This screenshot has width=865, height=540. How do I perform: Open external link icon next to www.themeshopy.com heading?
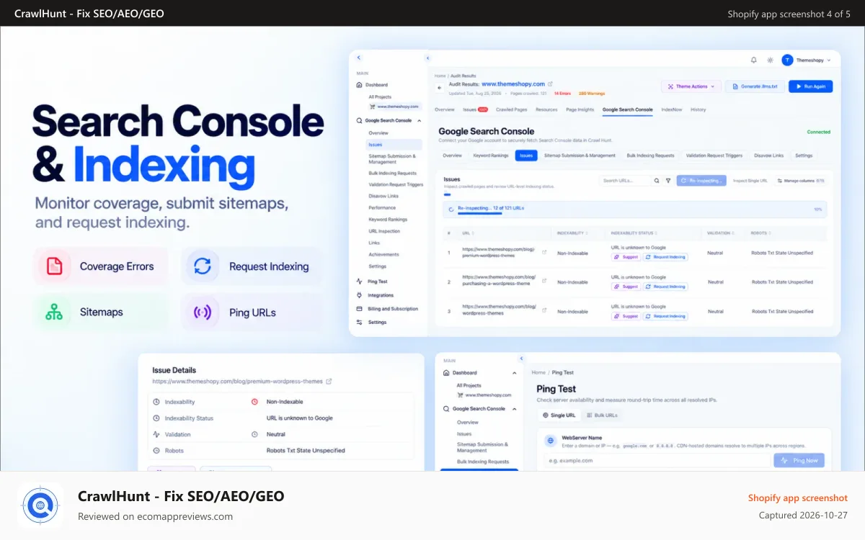pyautogui.click(x=551, y=84)
